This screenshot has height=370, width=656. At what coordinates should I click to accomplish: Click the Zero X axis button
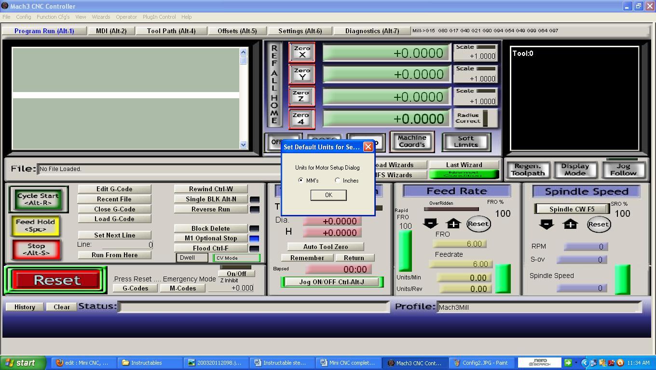point(302,52)
